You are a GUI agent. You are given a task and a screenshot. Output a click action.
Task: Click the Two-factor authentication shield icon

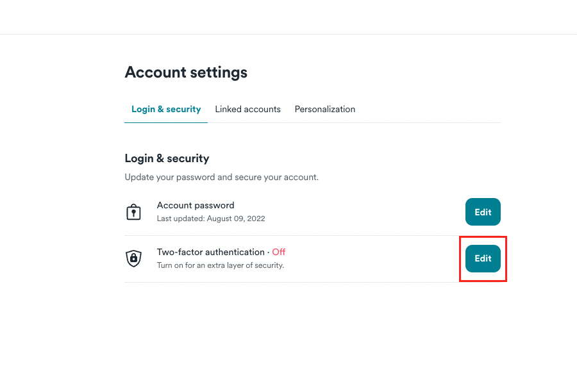click(x=133, y=259)
